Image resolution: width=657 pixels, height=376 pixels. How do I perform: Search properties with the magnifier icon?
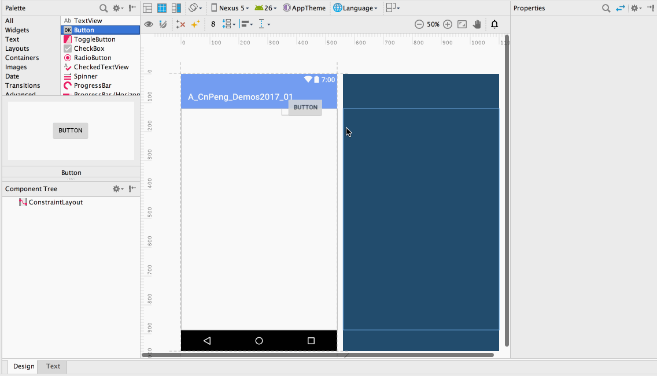click(x=606, y=8)
